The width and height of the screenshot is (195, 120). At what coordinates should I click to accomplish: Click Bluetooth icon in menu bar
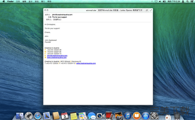click(x=152, y=2)
